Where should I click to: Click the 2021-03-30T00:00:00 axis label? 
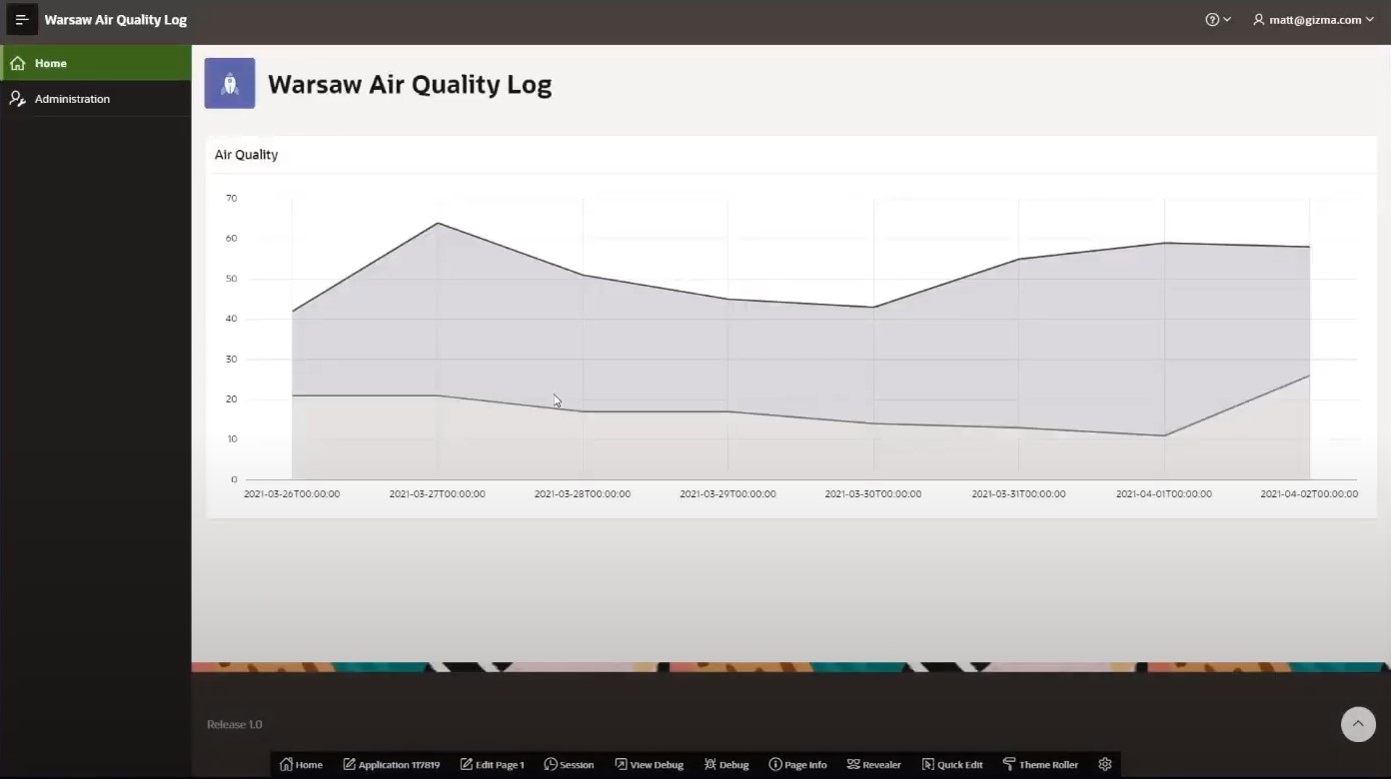(873, 494)
